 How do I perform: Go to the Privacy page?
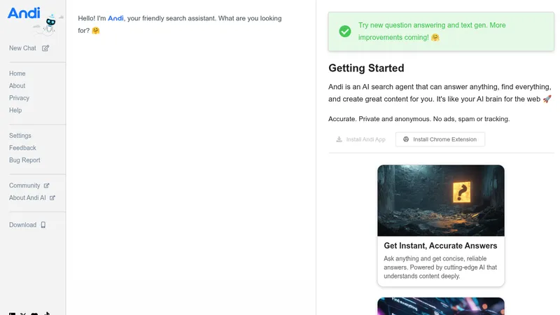pos(20,98)
